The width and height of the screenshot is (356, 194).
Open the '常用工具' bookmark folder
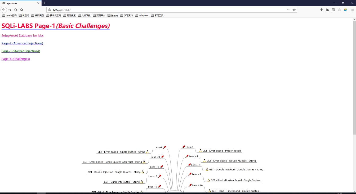(157, 15)
